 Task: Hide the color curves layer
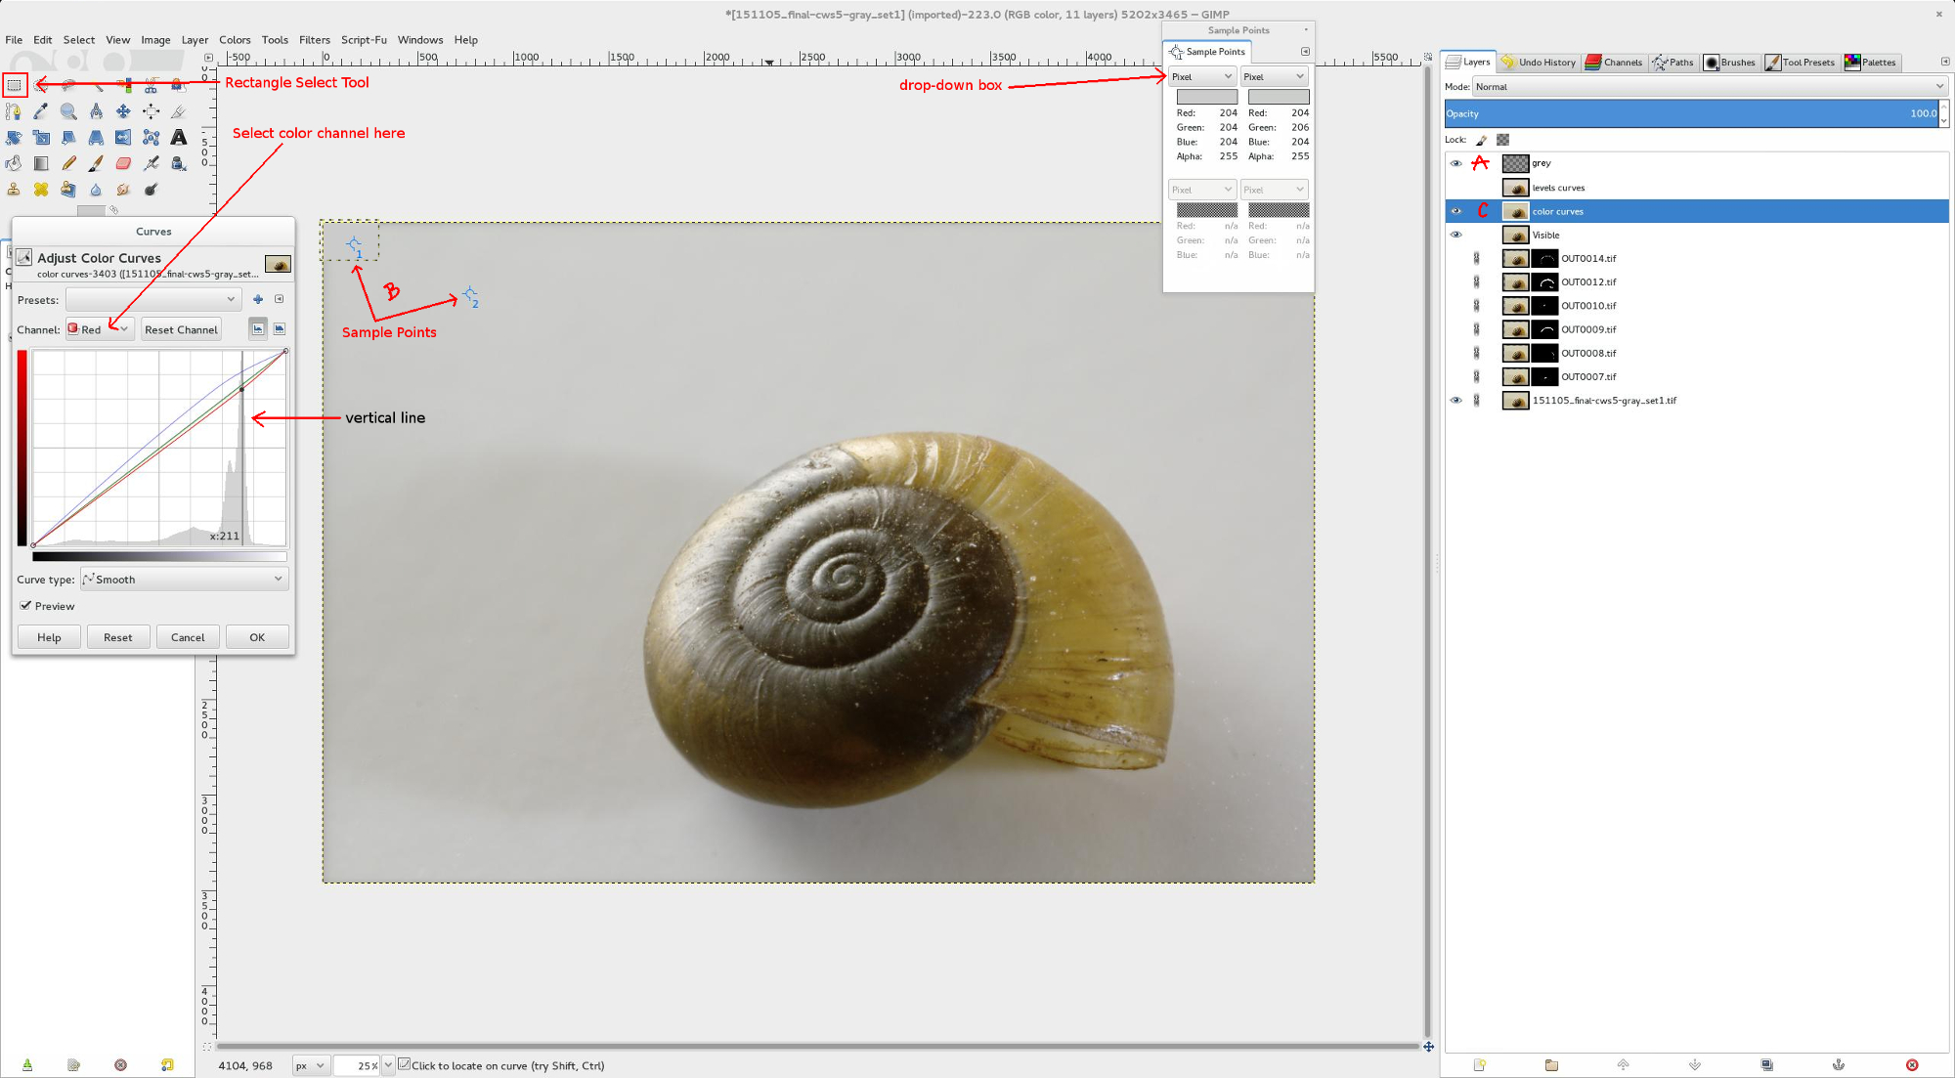coord(1455,211)
